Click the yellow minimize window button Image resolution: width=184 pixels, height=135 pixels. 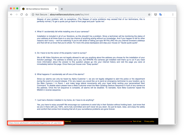14,8
